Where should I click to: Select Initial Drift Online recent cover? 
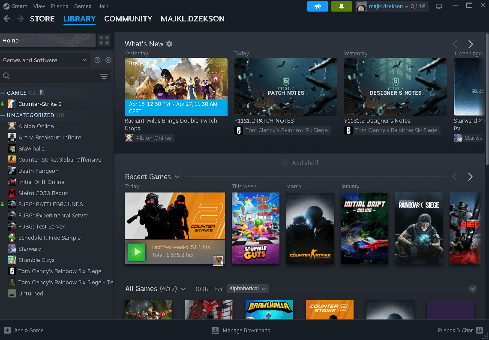tap(364, 229)
